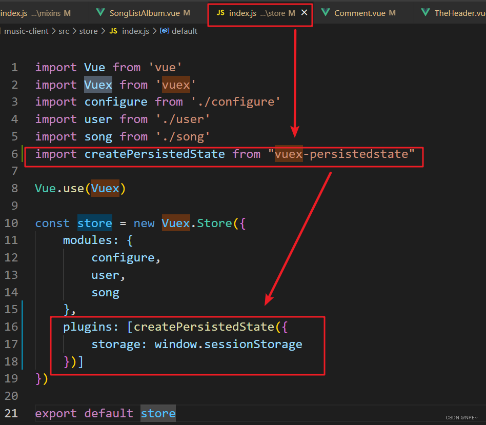Click 'song' entry on line 14

click(x=106, y=293)
